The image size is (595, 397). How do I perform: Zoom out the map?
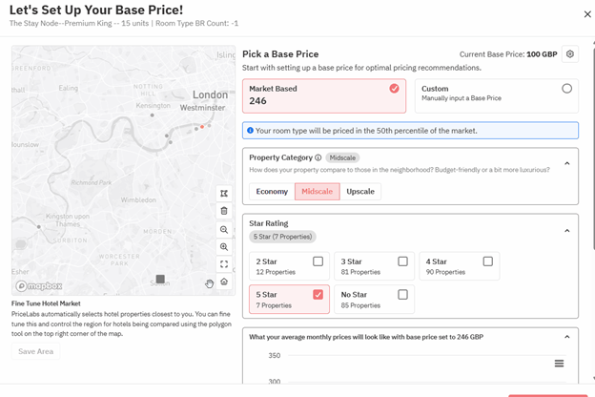(x=224, y=229)
